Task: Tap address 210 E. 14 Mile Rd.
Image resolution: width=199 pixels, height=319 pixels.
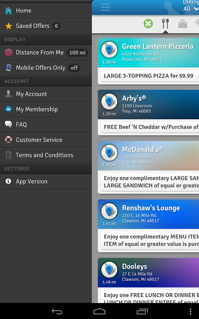Action: coord(140,216)
